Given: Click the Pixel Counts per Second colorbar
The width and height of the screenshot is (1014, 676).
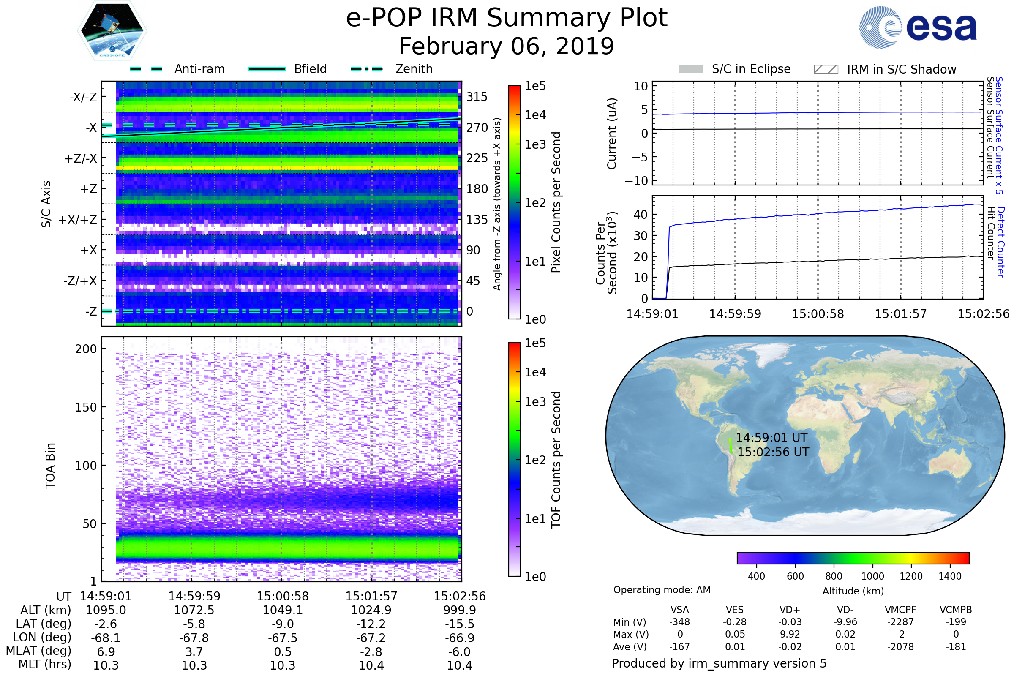Looking at the screenshot, I should 514,202.
